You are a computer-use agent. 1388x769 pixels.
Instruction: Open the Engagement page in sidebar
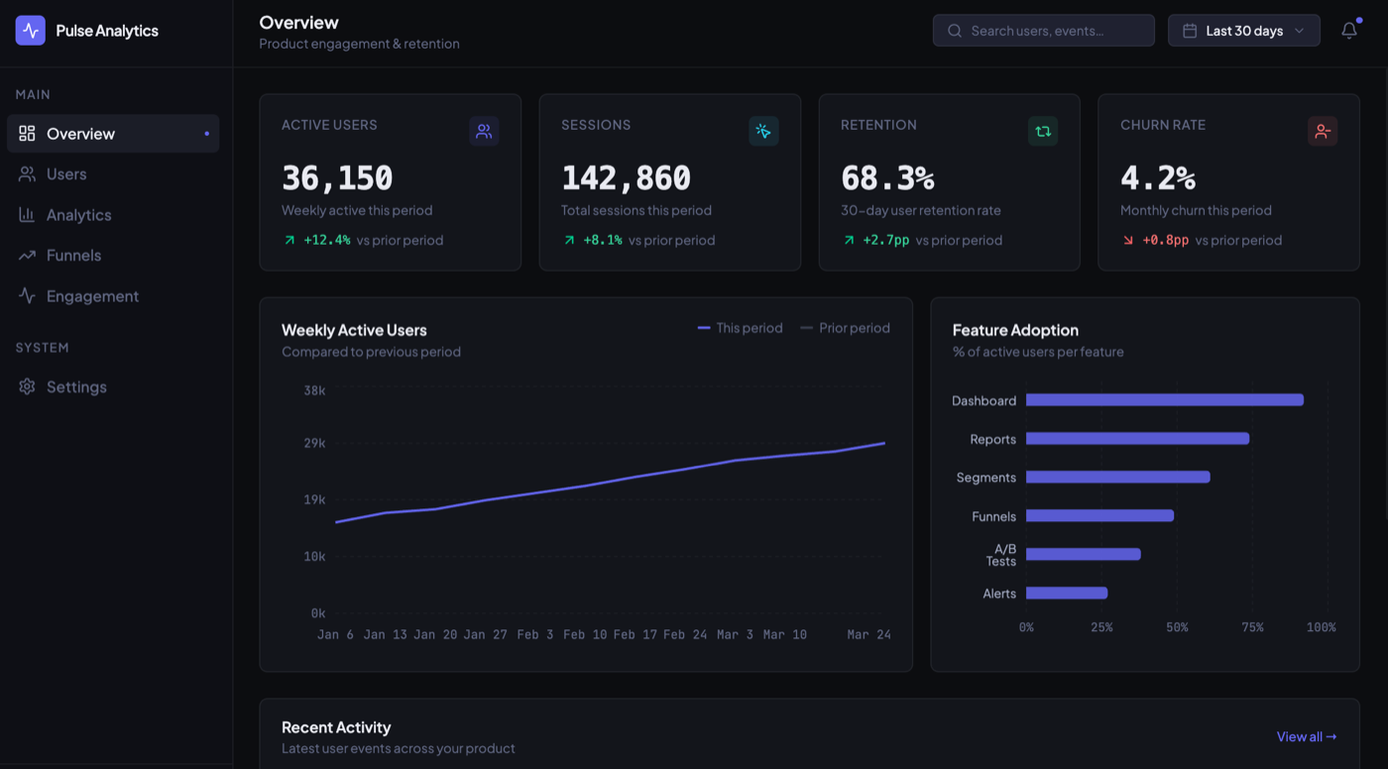(113, 296)
